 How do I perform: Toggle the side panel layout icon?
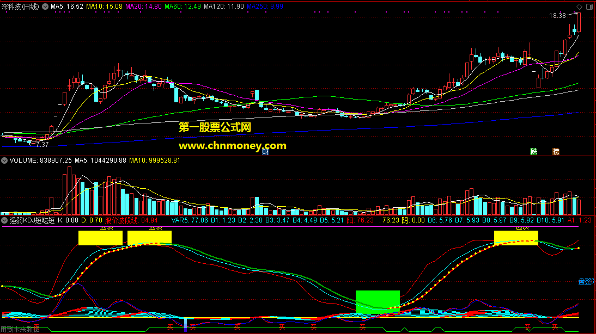[589, 7]
